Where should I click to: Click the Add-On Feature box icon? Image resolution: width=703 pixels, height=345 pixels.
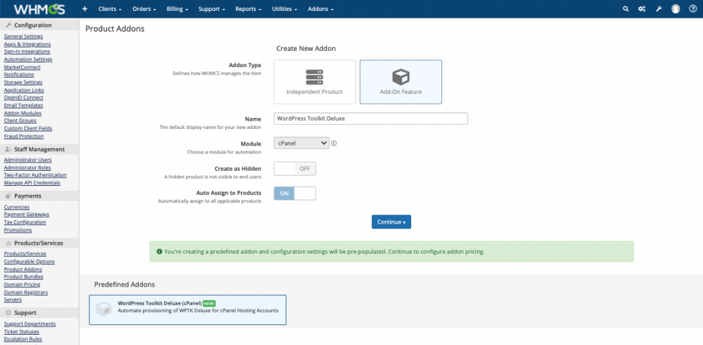click(x=401, y=77)
